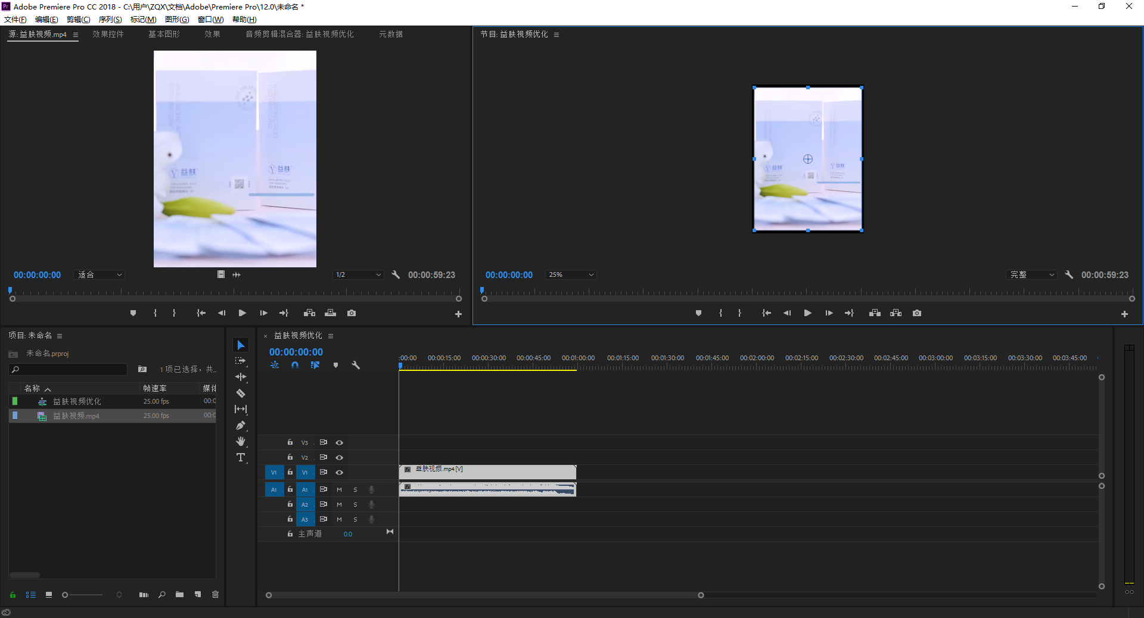Click Export Frame camera in Program monitor
This screenshot has height=618, width=1144.
[917, 313]
